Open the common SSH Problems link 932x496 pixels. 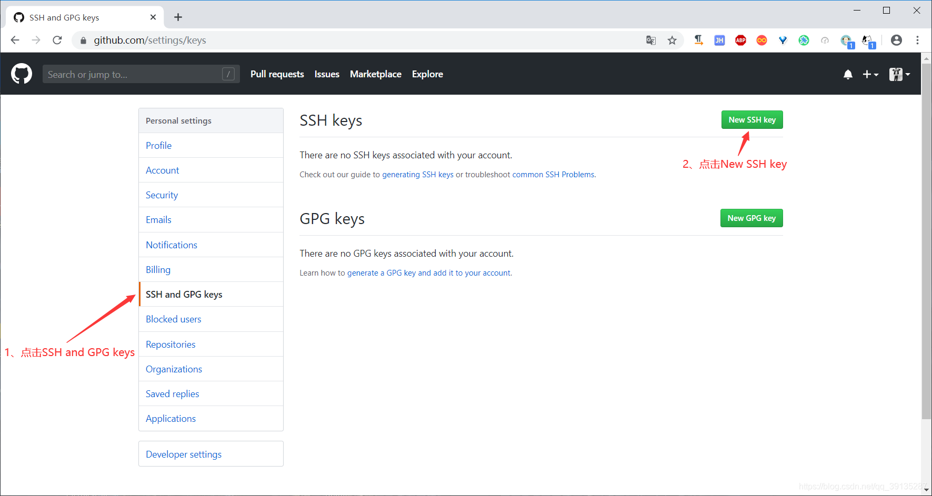553,175
